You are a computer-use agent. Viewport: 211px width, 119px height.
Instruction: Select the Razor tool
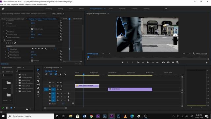(x=38, y=81)
